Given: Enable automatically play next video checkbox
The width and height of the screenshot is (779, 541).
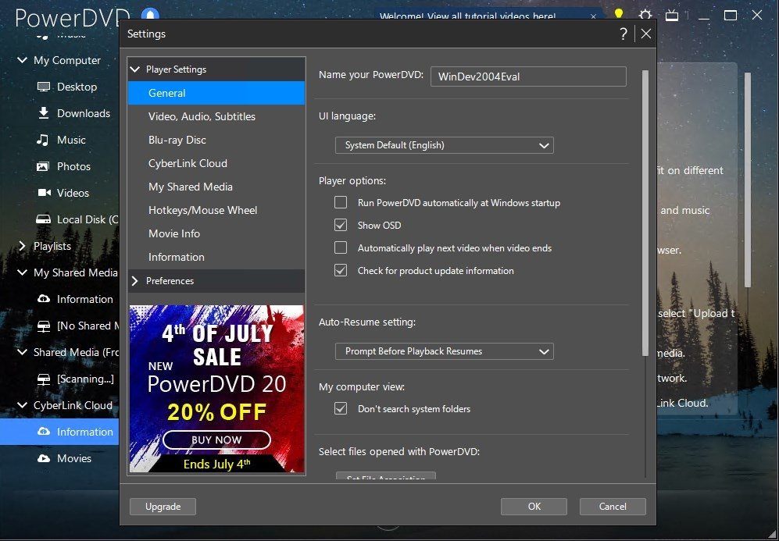Looking at the screenshot, I should click(341, 247).
